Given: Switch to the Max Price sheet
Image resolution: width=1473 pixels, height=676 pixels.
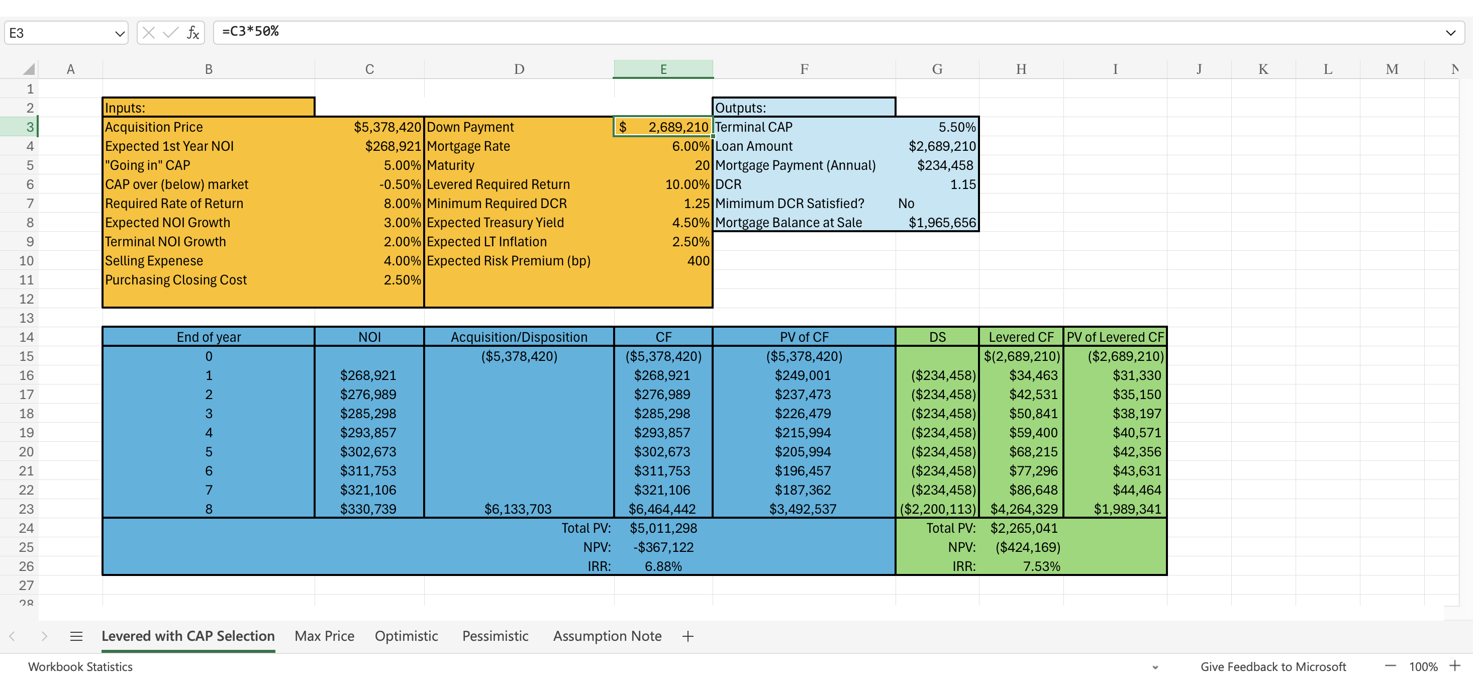Looking at the screenshot, I should point(324,636).
